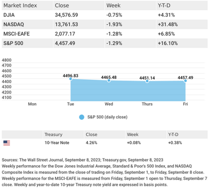Image resolution: width=208 pixels, height=189 pixels.
Task: Click the 4.26% Treasury close value
Action: click(x=92, y=143)
